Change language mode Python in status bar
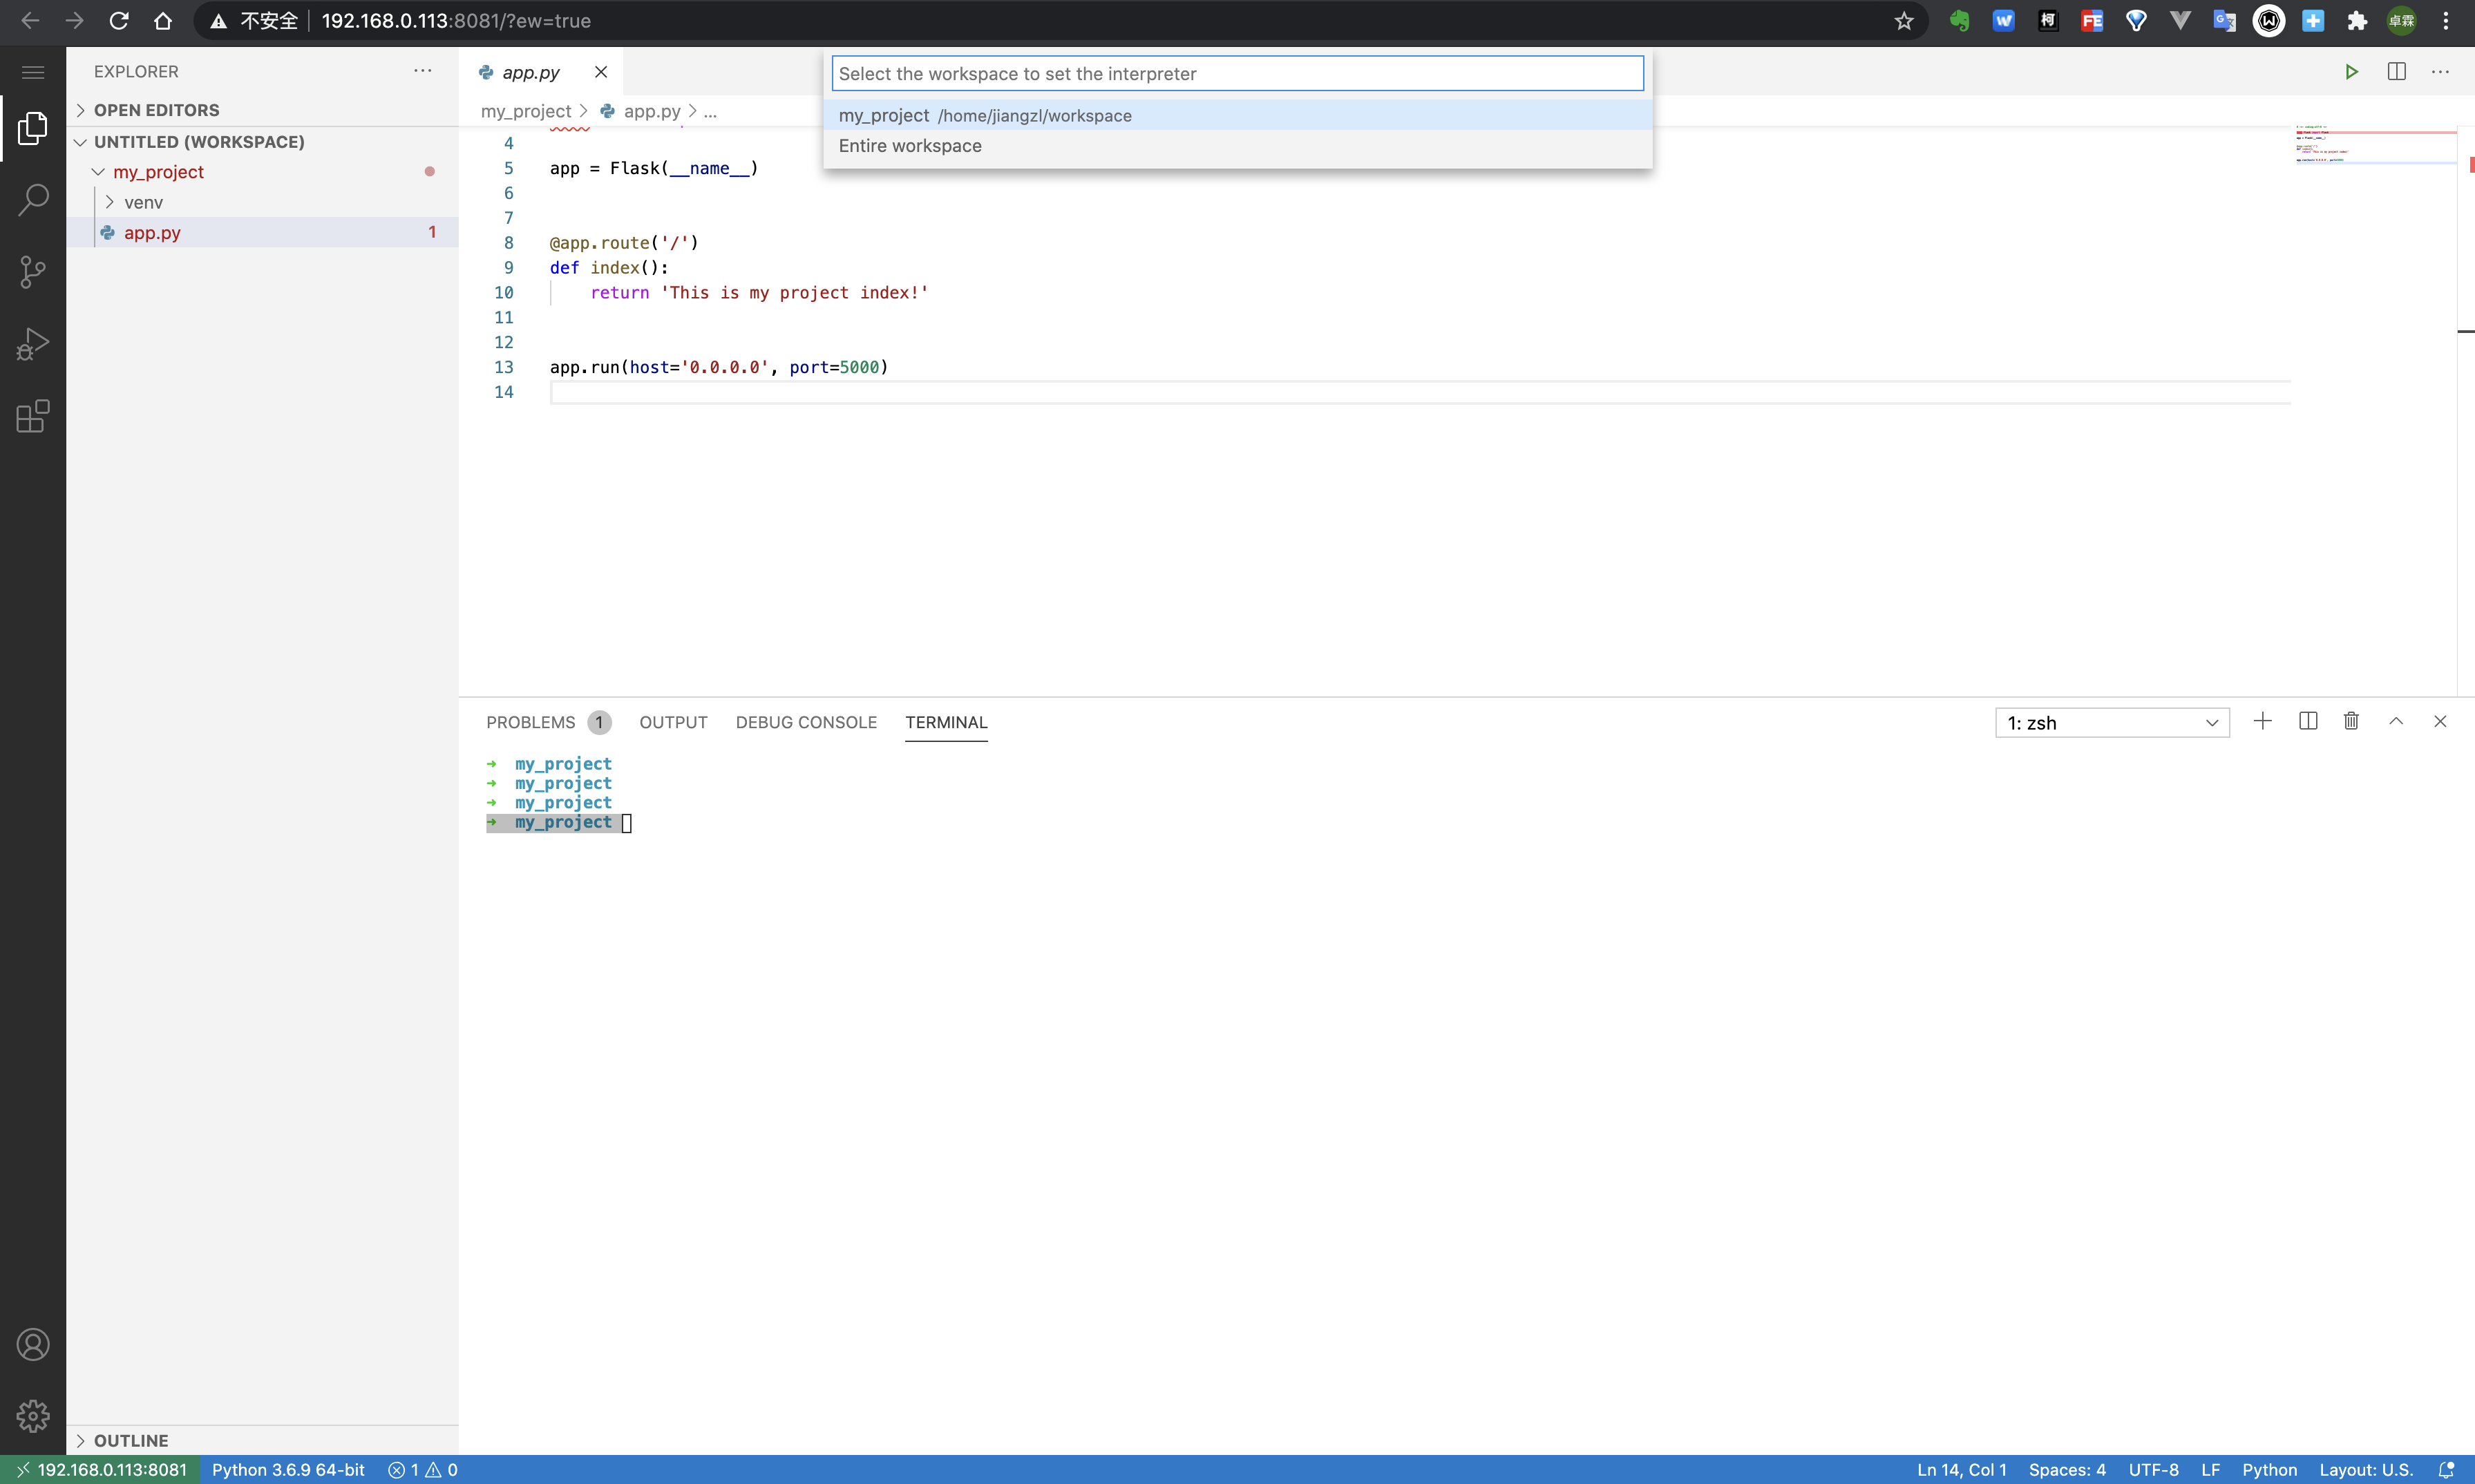The image size is (2475, 1484). (2269, 1470)
